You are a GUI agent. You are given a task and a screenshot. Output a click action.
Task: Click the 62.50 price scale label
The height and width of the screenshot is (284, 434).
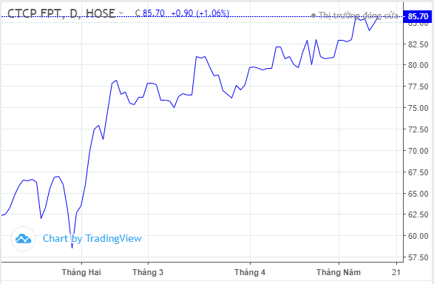[418, 214]
